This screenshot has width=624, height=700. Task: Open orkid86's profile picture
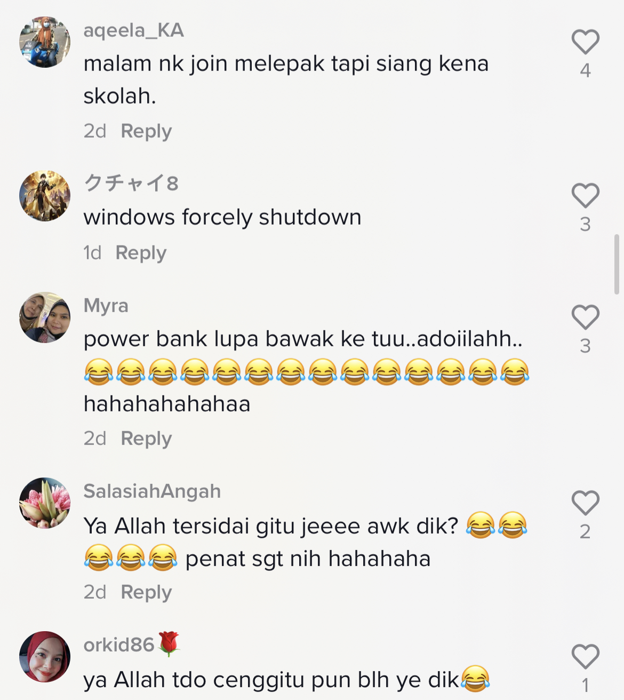45,657
